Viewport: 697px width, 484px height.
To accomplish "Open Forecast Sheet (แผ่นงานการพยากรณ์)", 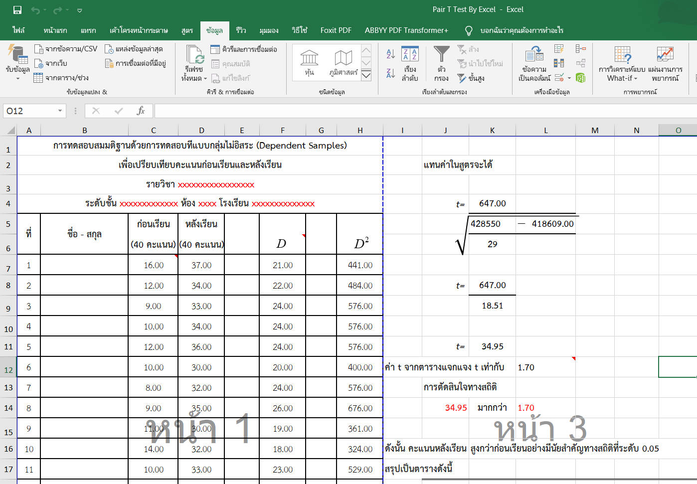I will (x=665, y=64).
